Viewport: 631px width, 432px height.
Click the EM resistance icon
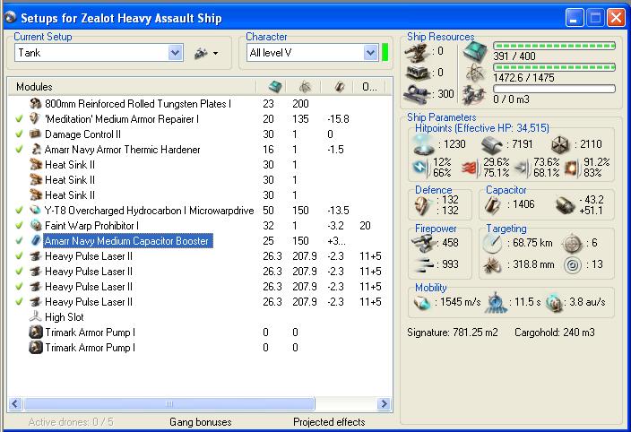[420, 168]
